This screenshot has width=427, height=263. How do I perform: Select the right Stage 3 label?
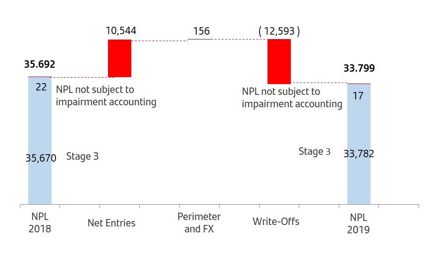point(315,151)
